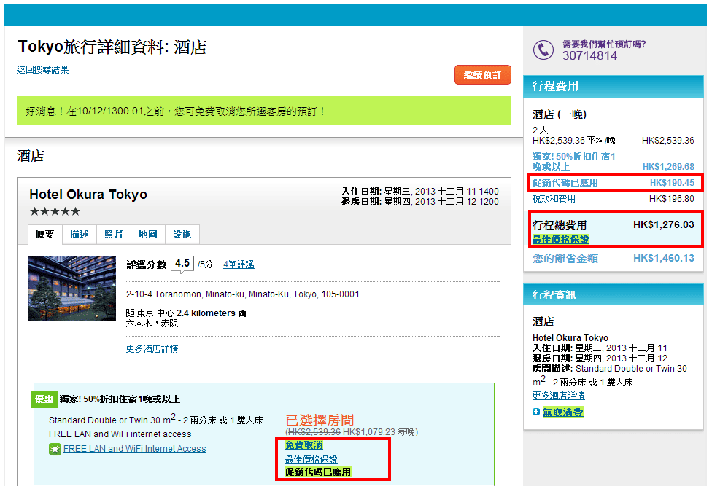This screenshot has height=486, width=712.
Task: Open the 照片 tab
Action: click(x=114, y=234)
